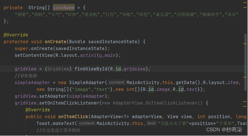Click the @Override annotation above onCreate
Viewport: 248px width, 136px height.
[x=16, y=35]
